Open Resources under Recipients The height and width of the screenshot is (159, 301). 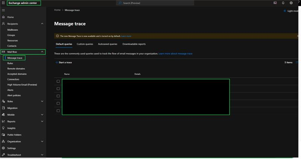[12, 41]
